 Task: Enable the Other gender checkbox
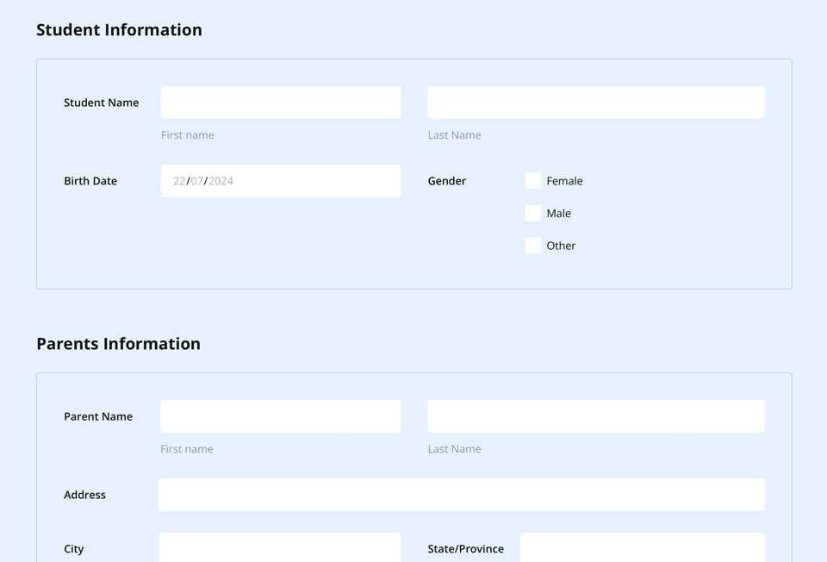click(x=532, y=246)
